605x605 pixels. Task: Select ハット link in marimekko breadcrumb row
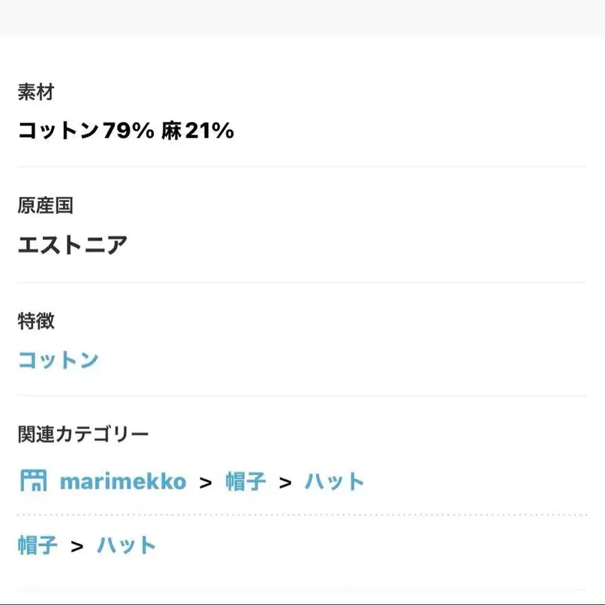[334, 481]
